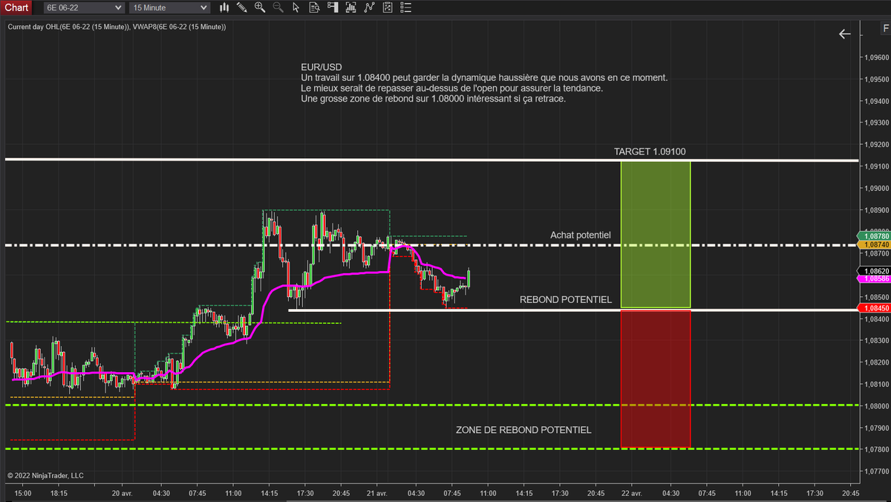This screenshot has width=891, height=502.
Task: Open the drawing tools pencil menu
Action: point(241,7)
